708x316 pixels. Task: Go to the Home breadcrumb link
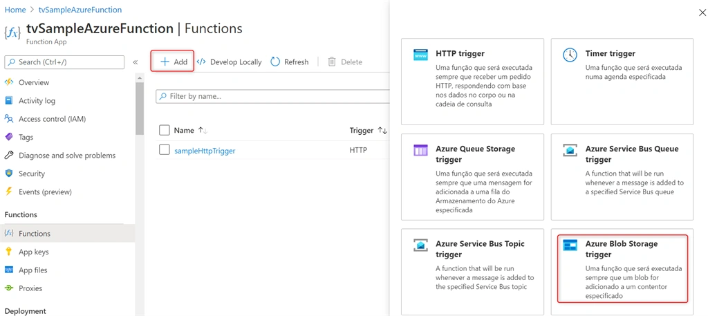(15, 10)
